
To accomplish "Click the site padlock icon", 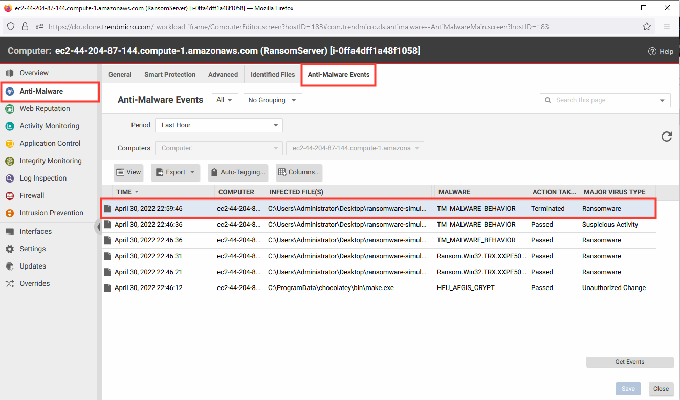I will (25, 26).
